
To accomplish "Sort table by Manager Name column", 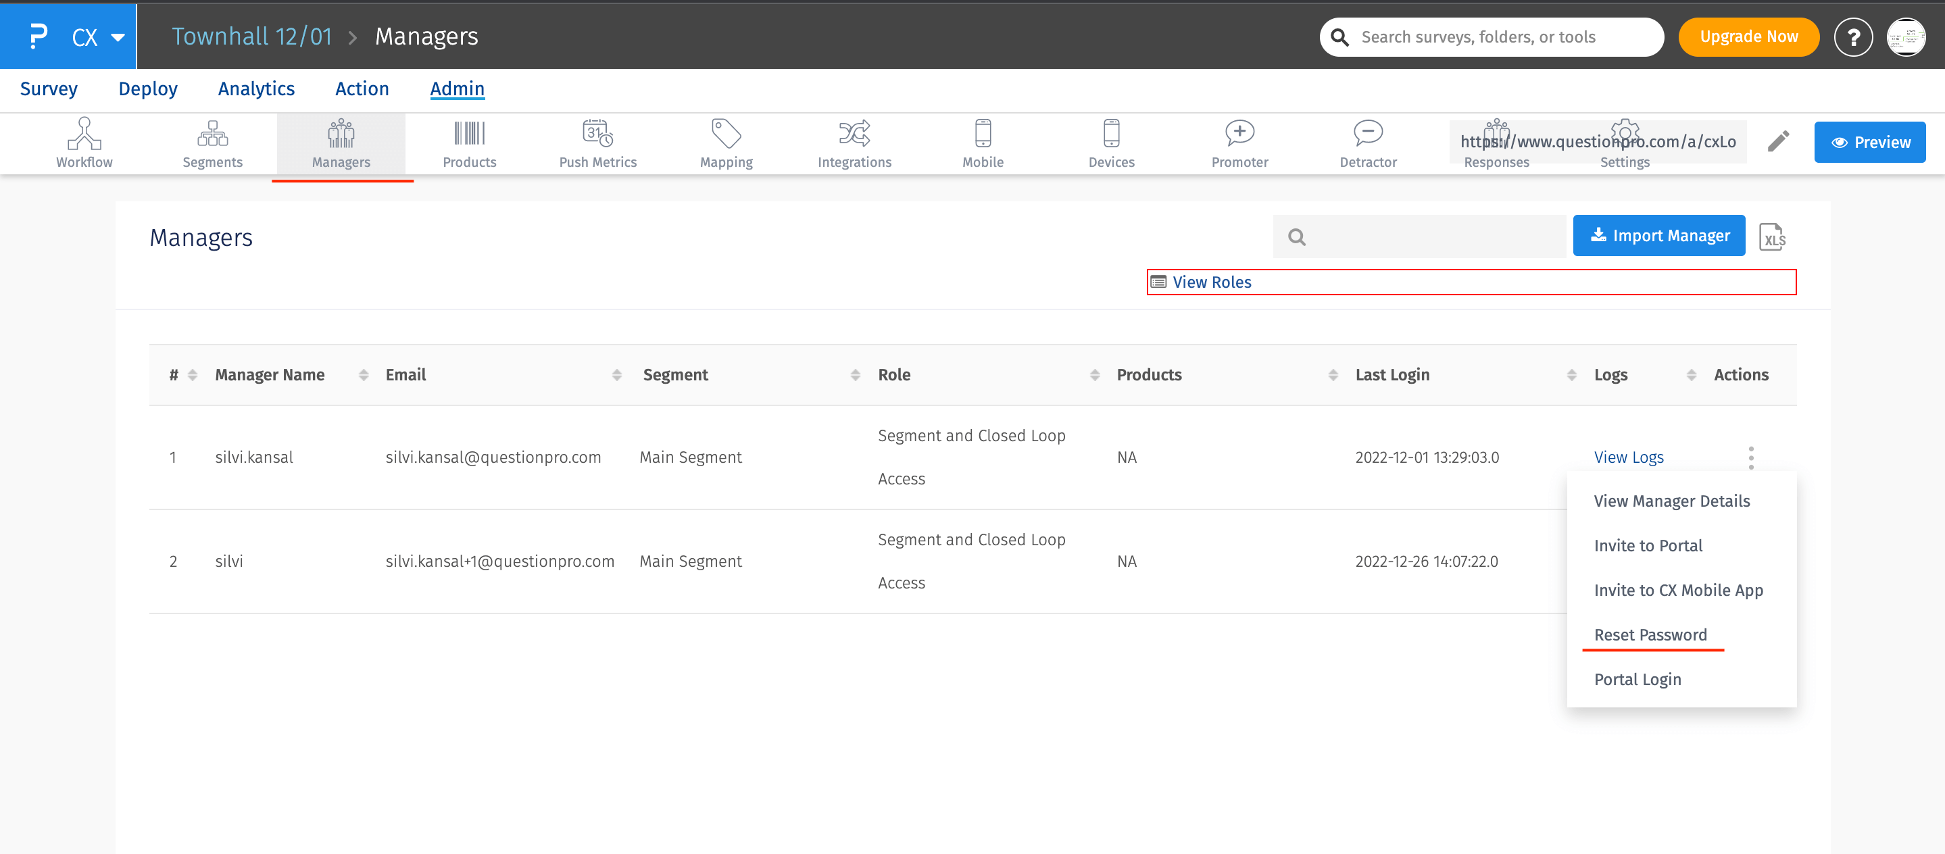I will pyautogui.click(x=270, y=374).
